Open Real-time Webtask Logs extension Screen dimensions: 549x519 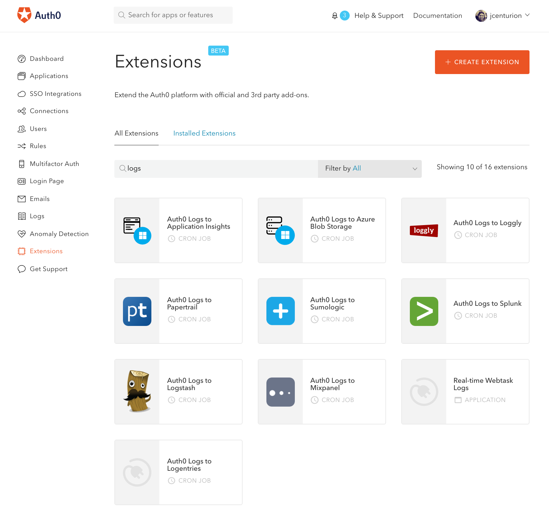(x=465, y=392)
